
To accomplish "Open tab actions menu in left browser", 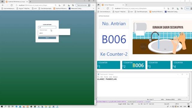I will pyautogui.click(x=2, y=2).
